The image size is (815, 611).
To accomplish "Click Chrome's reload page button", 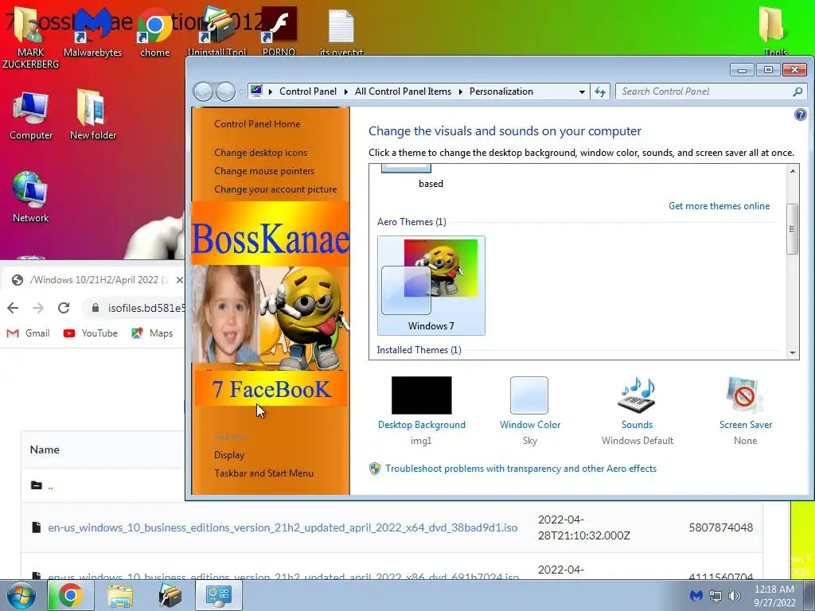I will coord(64,308).
